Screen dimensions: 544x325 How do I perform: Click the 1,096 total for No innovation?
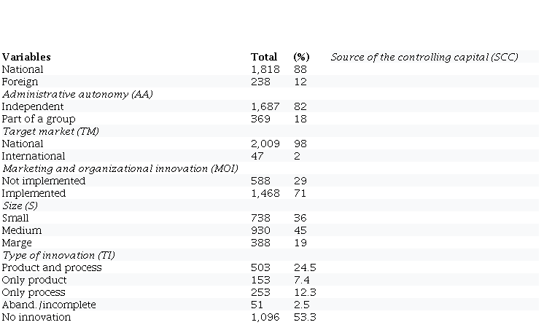pyautogui.click(x=265, y=317)
